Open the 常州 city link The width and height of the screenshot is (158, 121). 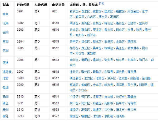click(x=6, y=41)
